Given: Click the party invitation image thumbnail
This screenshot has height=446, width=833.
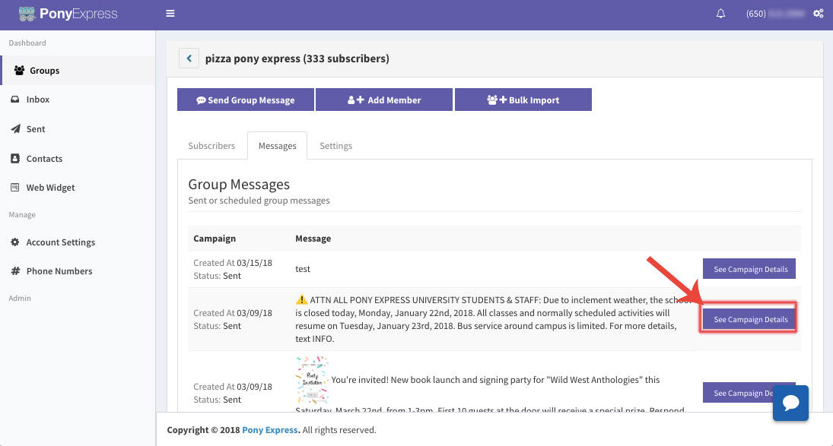Looking at the screenshot, I should [312, 380].
